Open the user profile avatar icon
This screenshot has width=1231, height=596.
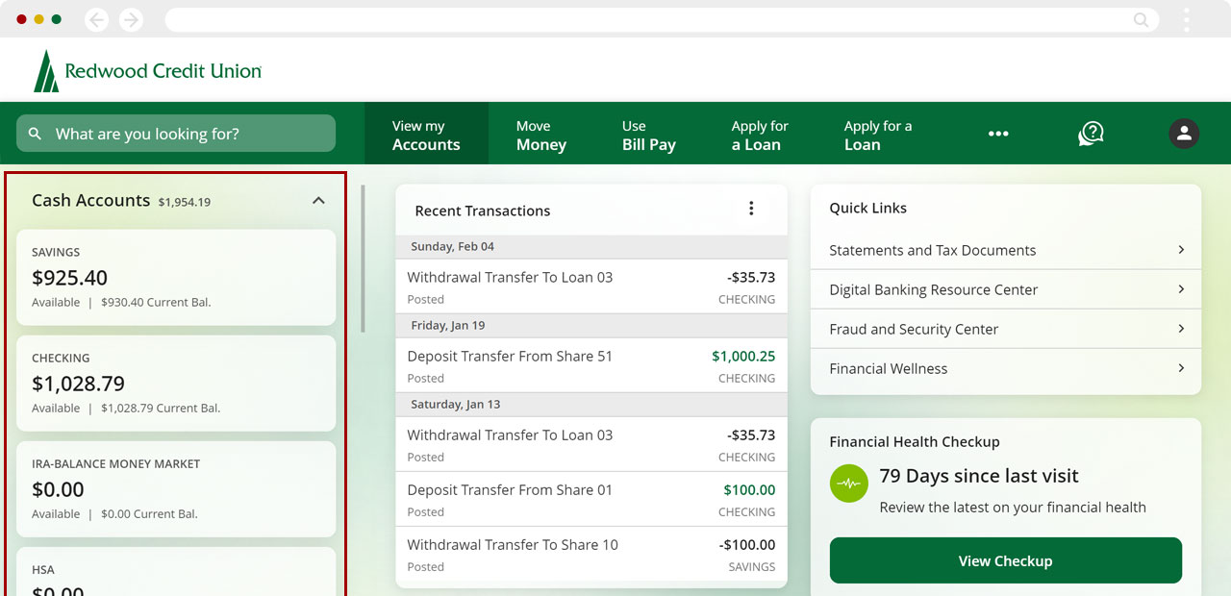[1184, 134]
